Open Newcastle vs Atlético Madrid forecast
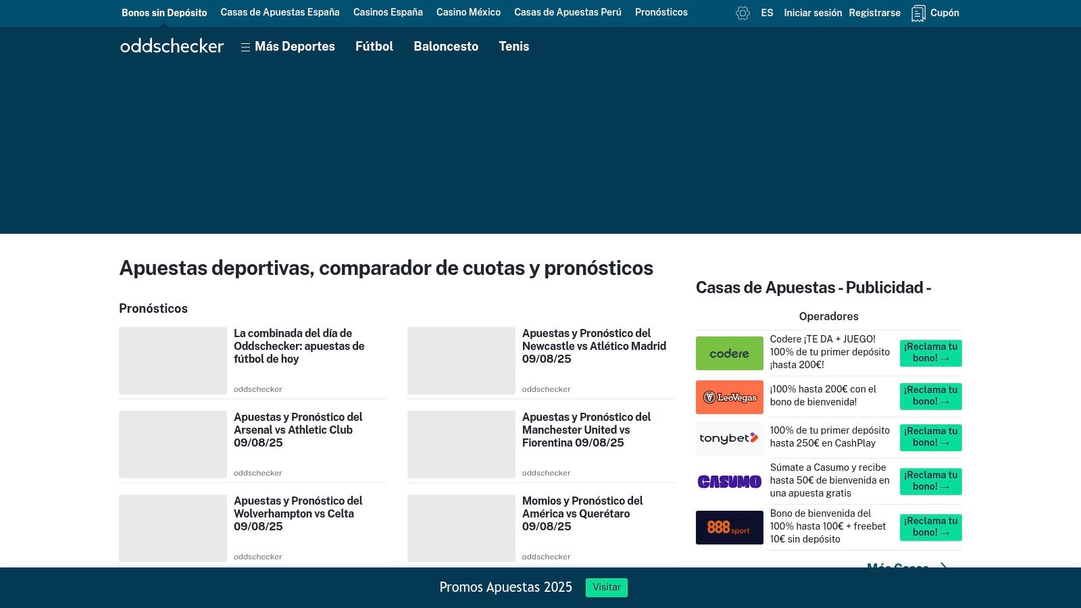Image resolution: width=1081 pixels, height=608 pixels. [x=594, y=346]
